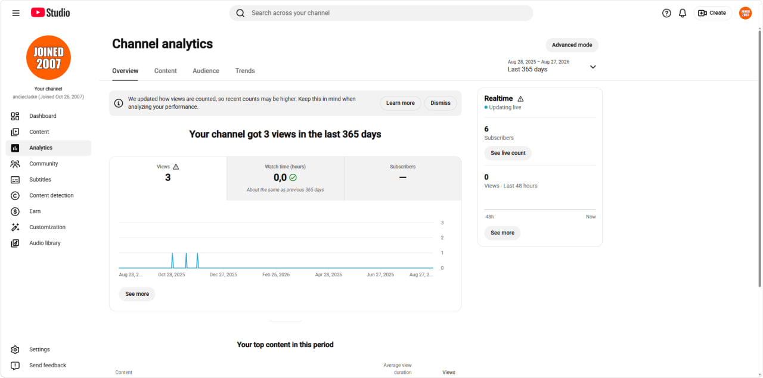The height and width of the screenshot is (378, 763).
Task: Click the Earn label in sidebar
Action: pos(35,211)
